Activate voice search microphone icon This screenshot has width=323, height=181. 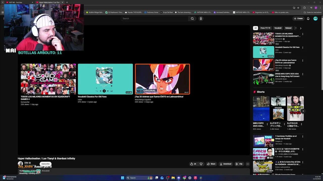tap(201, 18)
